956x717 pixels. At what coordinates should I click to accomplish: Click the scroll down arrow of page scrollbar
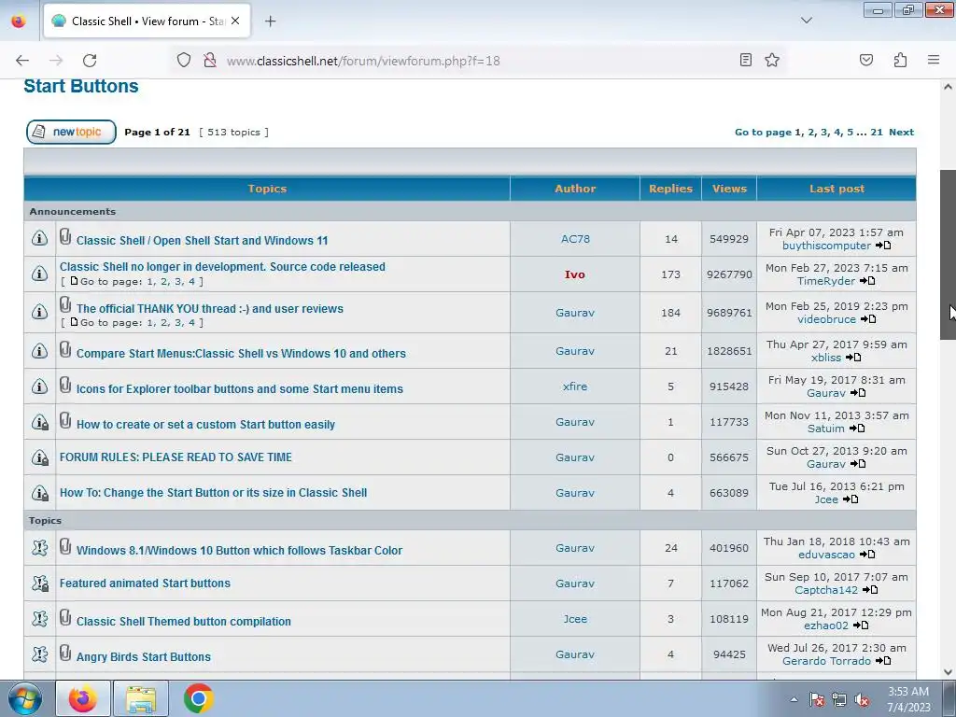pyautogui.click(x=948, y=672)
